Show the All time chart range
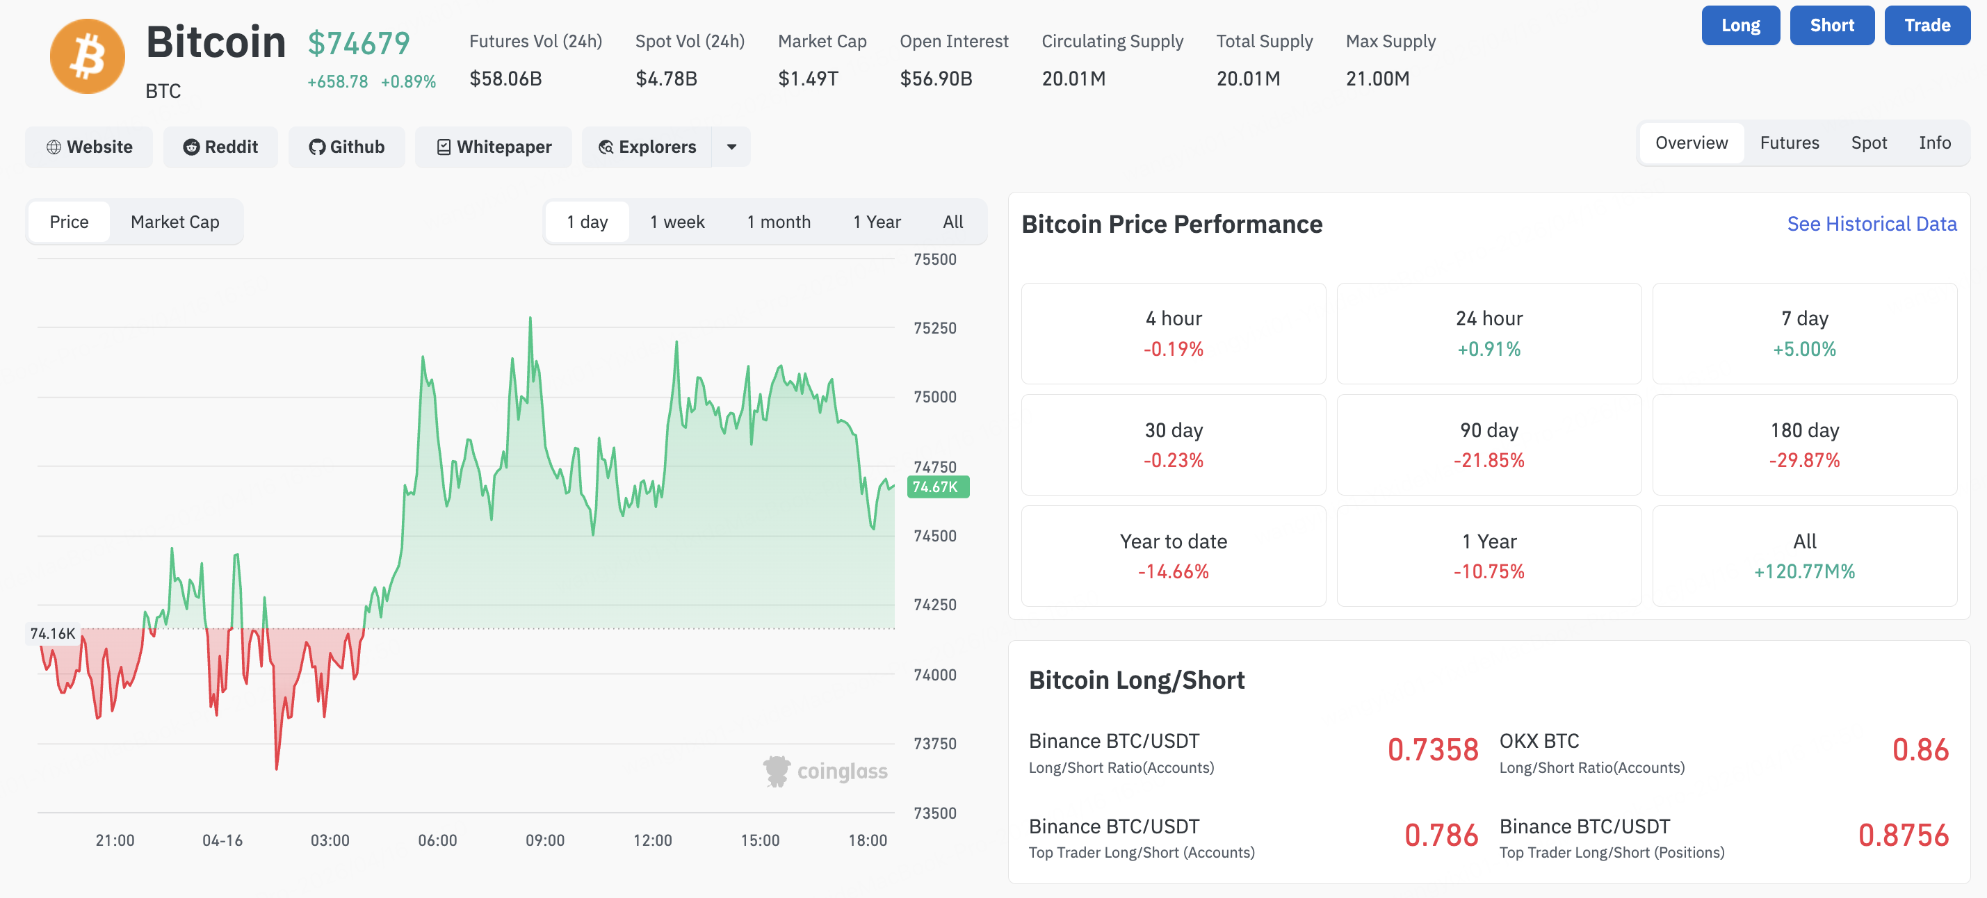The image size is (1987, 898). (952, 222)
